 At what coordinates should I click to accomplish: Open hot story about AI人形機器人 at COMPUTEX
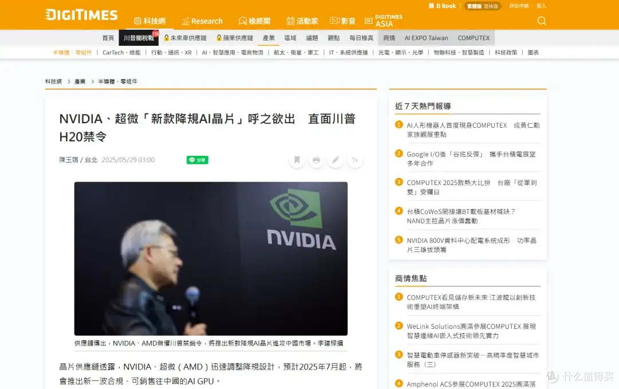pos(473,130)
